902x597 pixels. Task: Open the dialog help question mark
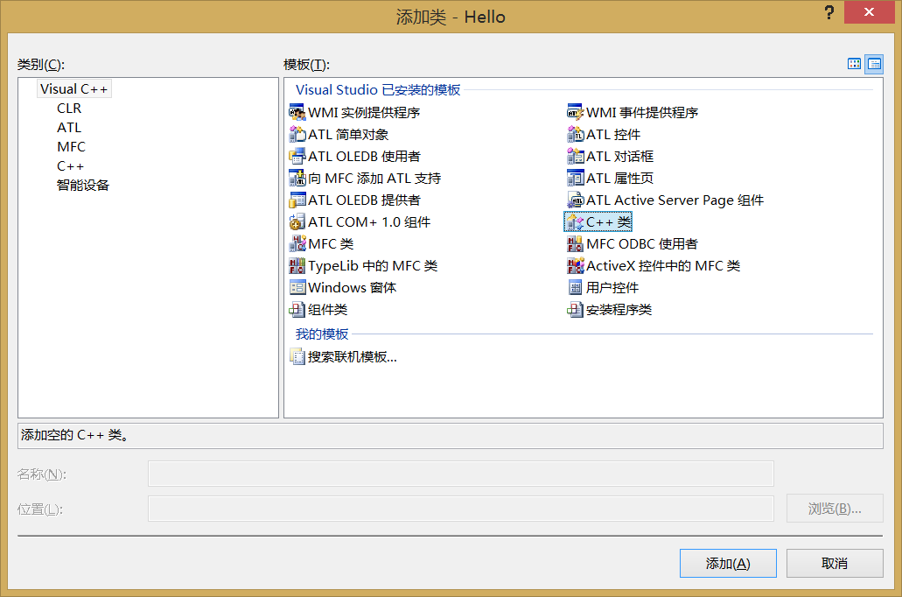(x=829, y=12)
